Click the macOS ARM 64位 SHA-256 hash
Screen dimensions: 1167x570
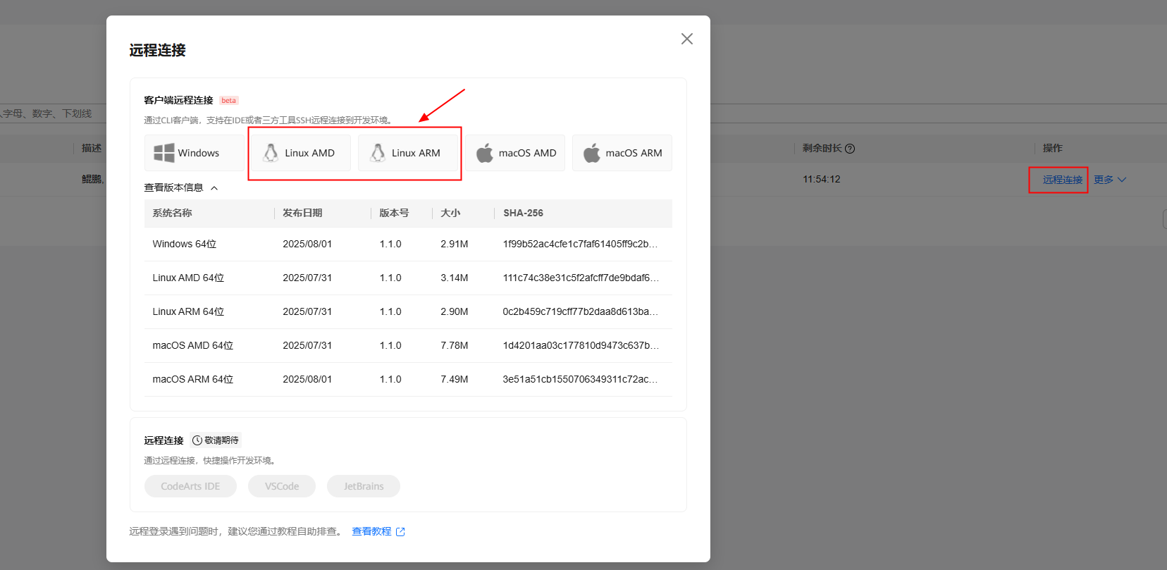point(580,379)
